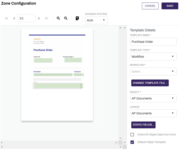Zoom in on the document preview
Viewport: 179px width, 149px height.
[58, 18]
